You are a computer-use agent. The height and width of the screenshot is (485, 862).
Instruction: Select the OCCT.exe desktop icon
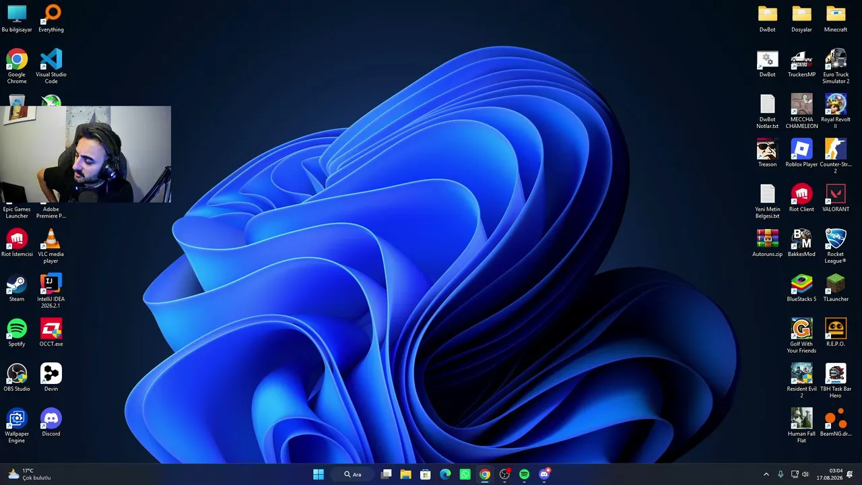51,333
